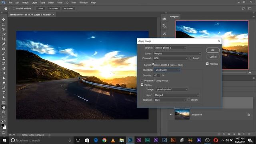Select the Rectangular Marquee tool
The image size is (256, 144).
click(4, 24)
